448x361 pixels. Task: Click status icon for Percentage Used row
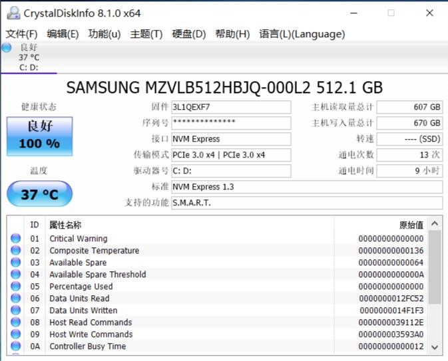click(16, 287)
